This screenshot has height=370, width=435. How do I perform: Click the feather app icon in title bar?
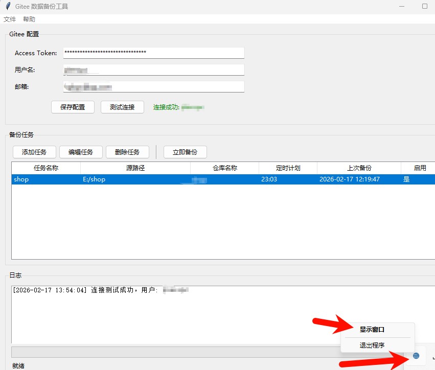pos(8,6)
